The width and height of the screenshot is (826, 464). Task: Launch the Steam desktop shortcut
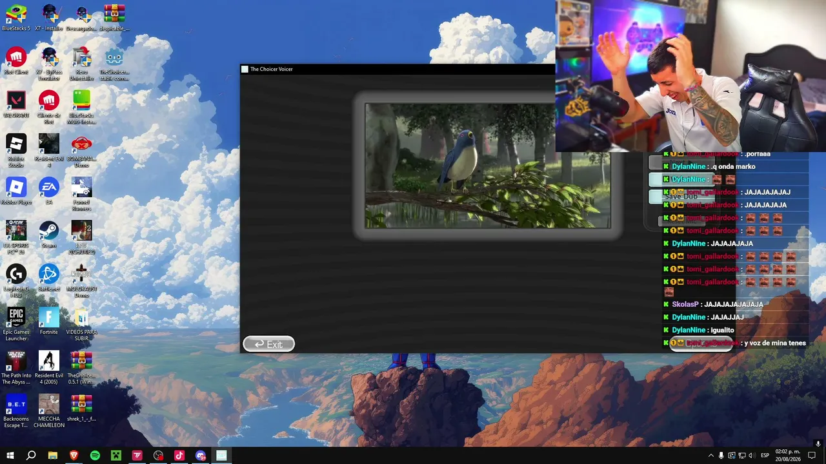[x=49, y=234]
